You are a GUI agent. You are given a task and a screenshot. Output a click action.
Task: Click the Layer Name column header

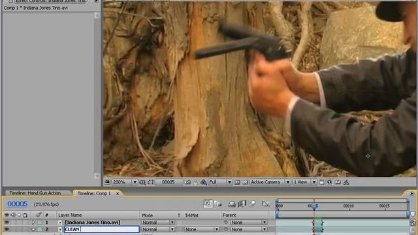coord(70,215)
